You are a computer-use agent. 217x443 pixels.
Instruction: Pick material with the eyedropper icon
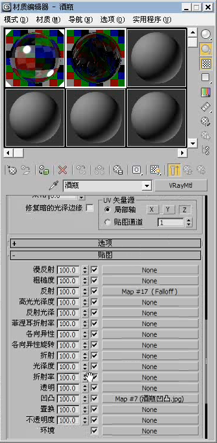pyautogui.click(x=54, y=185)
